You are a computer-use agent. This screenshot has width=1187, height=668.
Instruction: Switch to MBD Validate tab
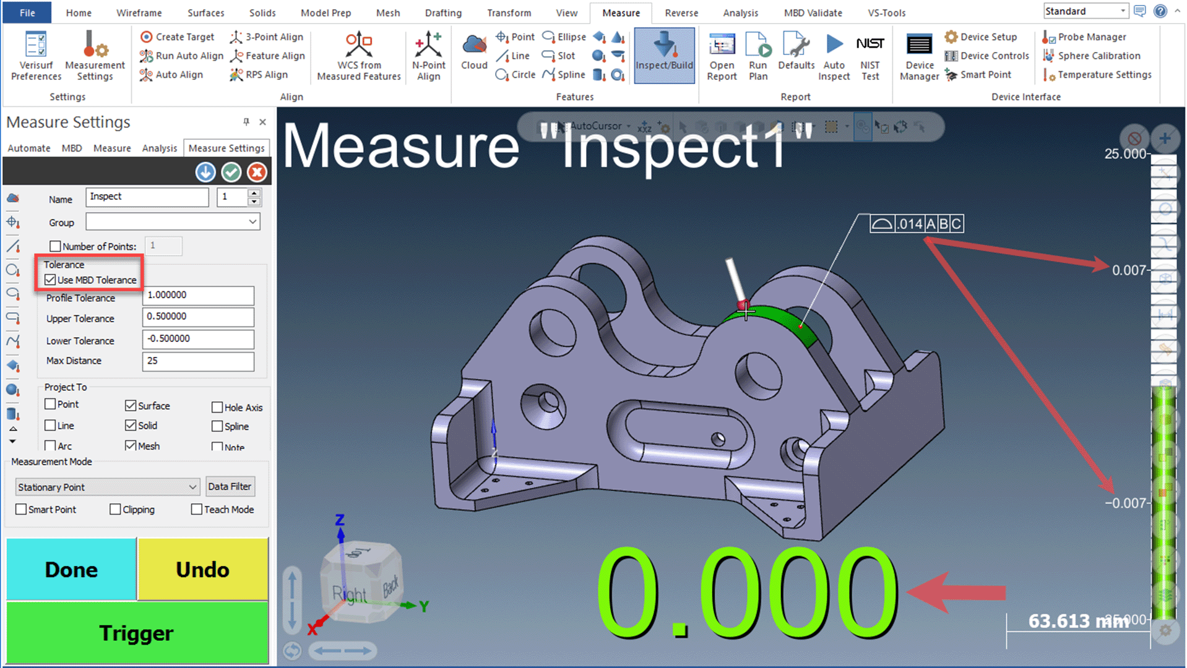[x=813, y=12]
